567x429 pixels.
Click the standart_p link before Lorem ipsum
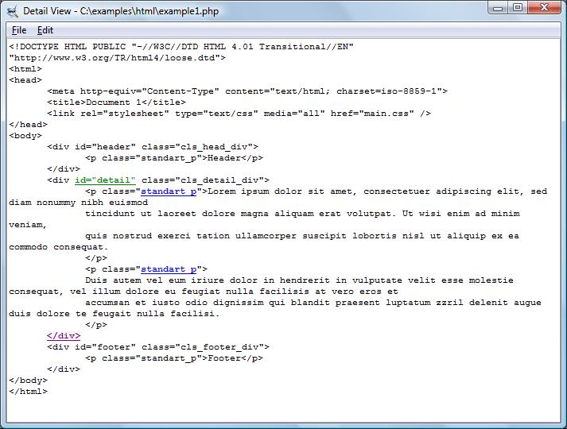point(169,191)
